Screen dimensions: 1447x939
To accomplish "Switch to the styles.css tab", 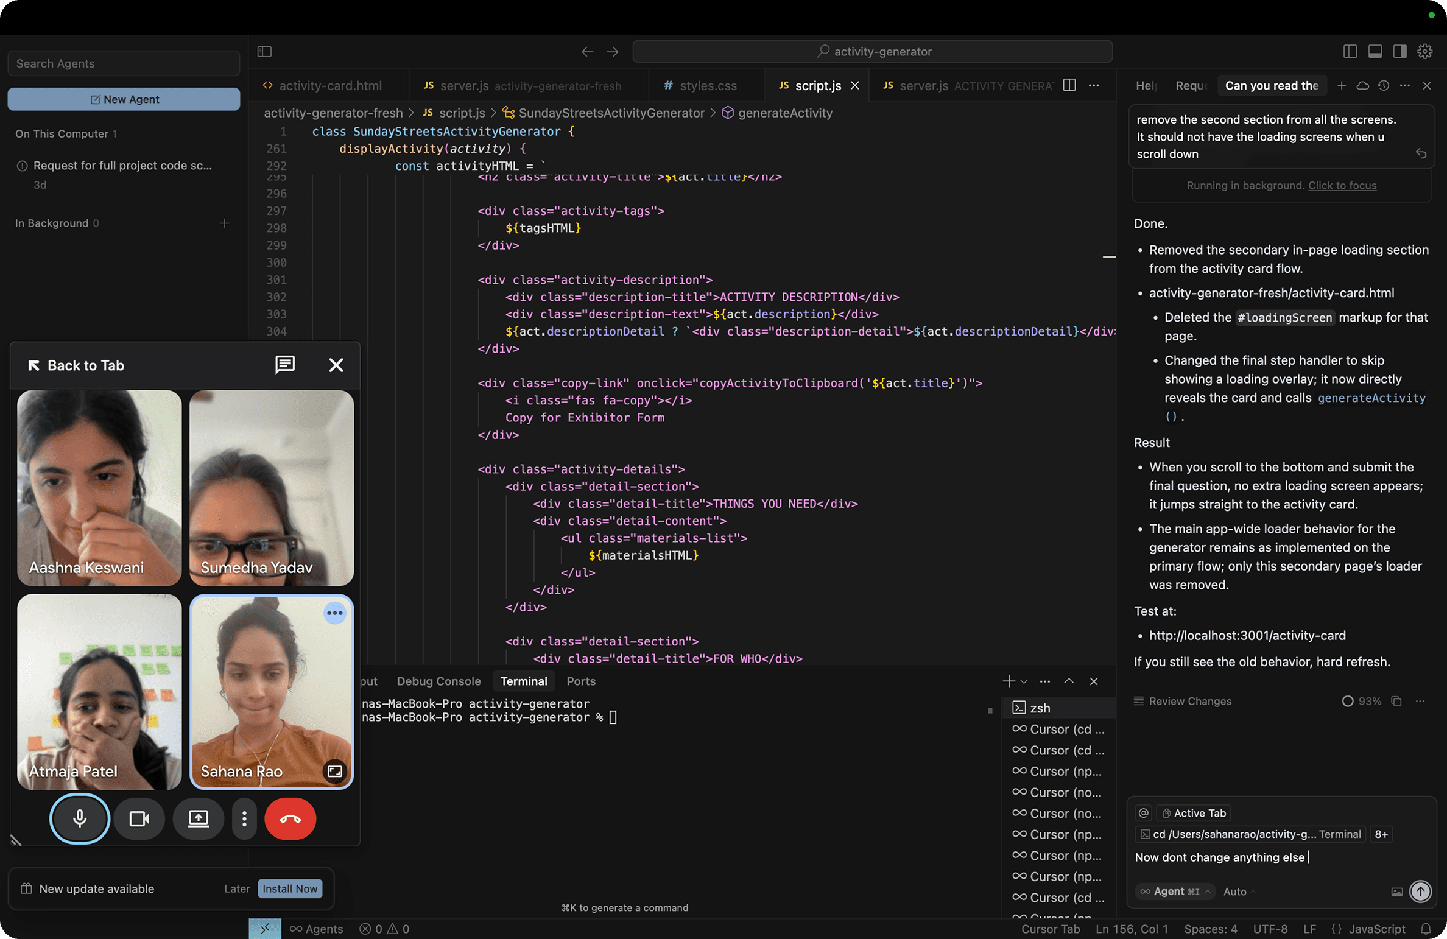I will 708,86.
